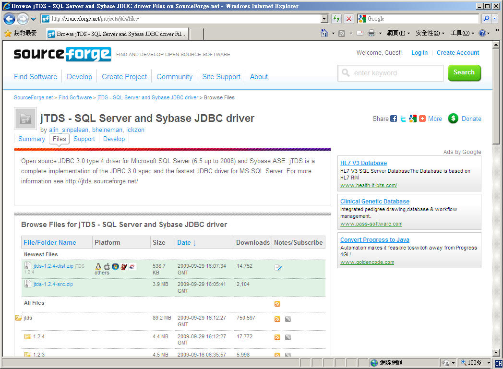Viewport: 503px width, 369px height.
Task: Download jtds-1.2.4-src.zip file
Action: coord(53,285)
